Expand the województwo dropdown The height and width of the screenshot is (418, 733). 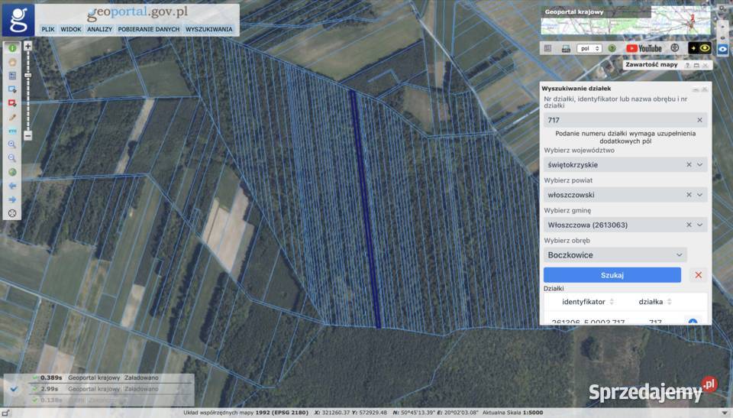pos(700,164)
